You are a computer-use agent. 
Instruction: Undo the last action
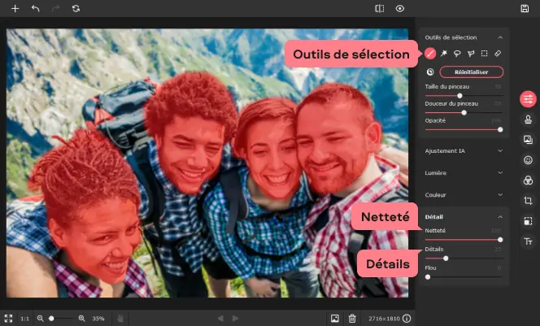pos(36,9)
